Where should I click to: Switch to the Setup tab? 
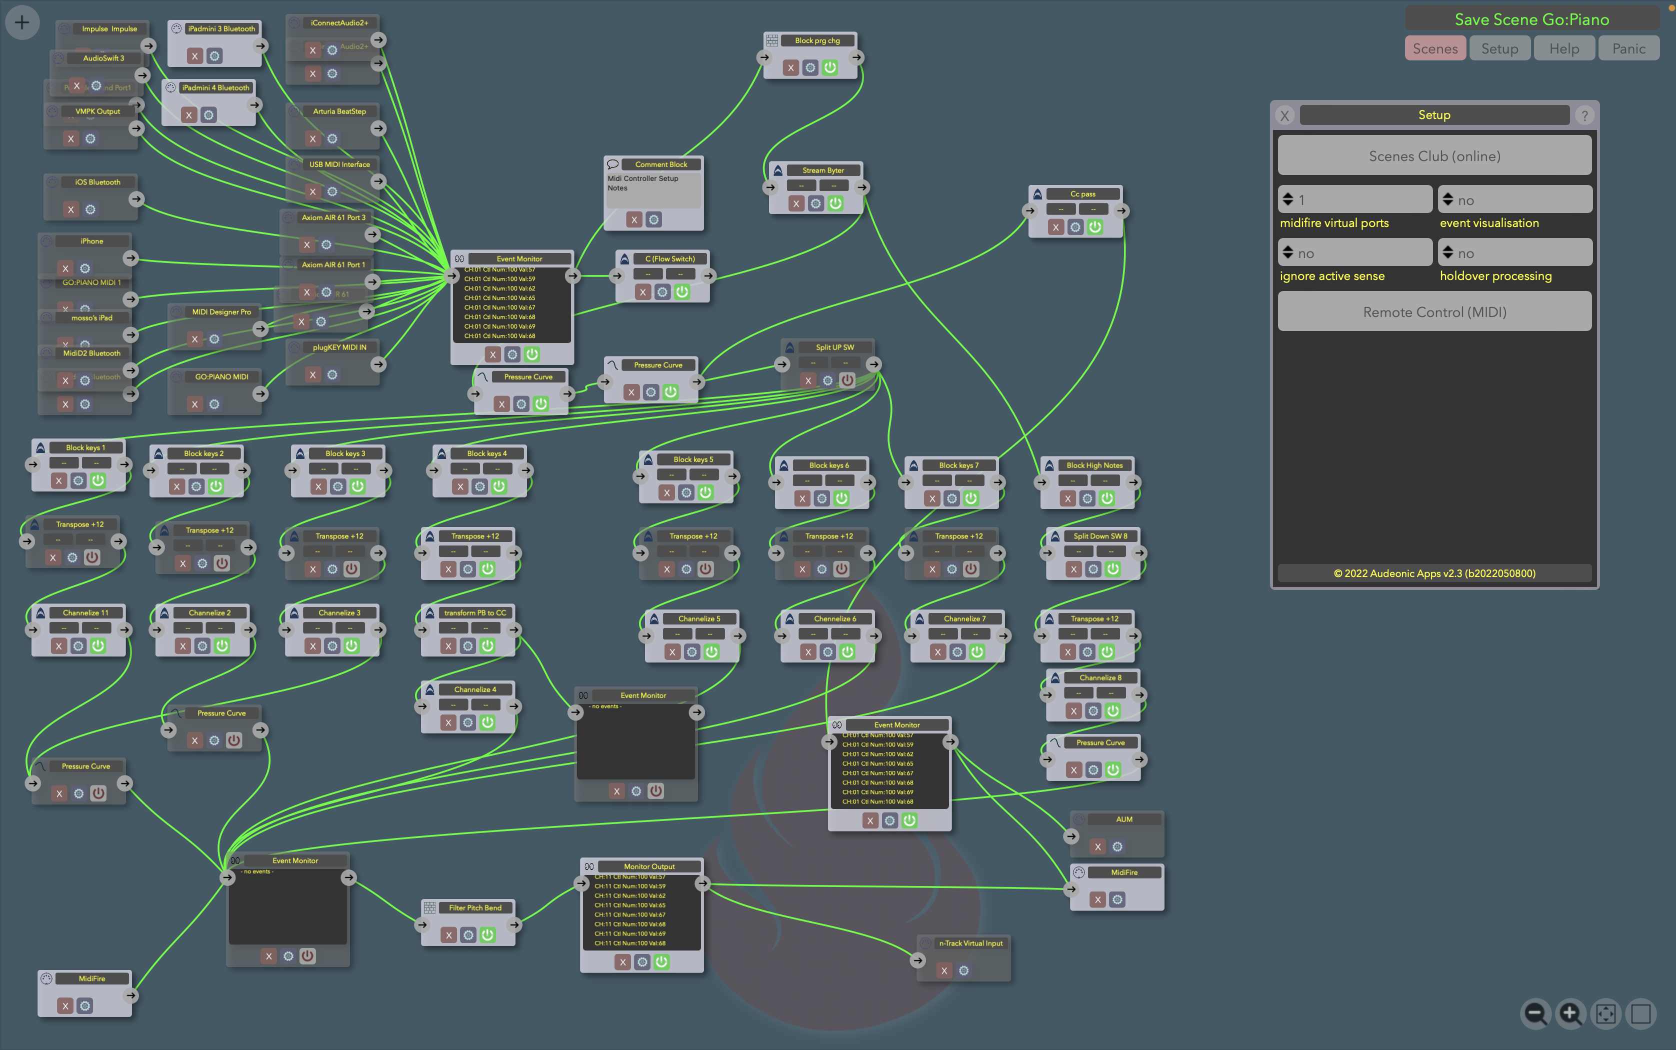tap(1499, 48)
